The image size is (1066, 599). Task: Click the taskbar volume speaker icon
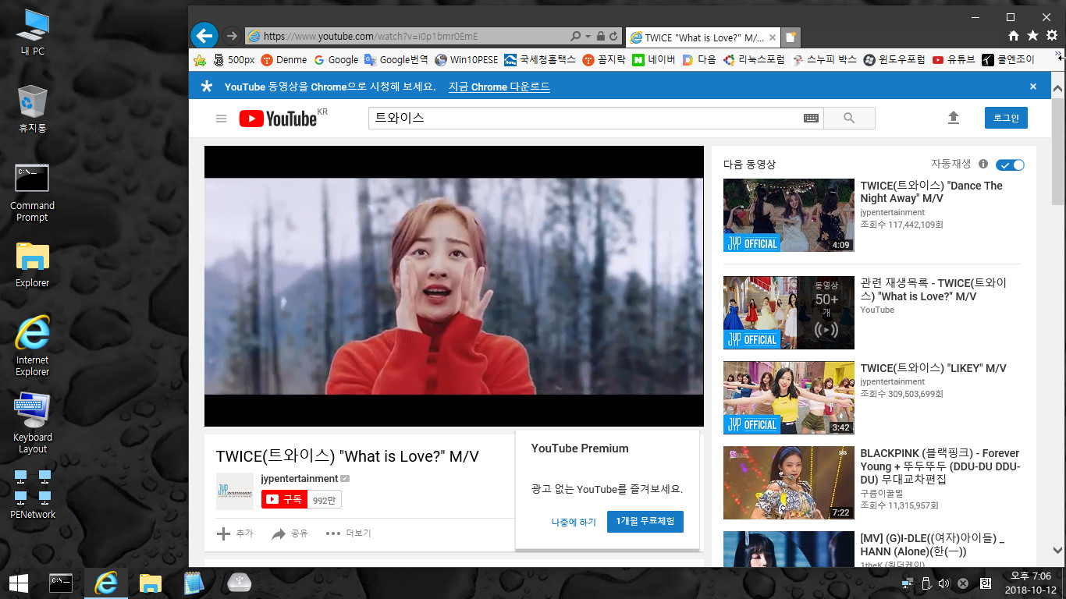[x=943, y=583]
